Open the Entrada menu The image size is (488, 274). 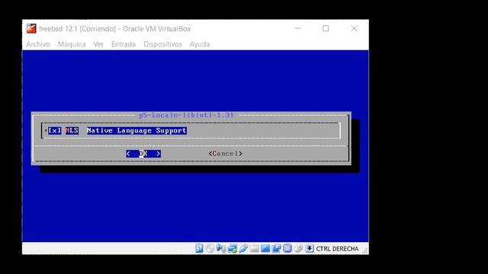pos(124,44)
